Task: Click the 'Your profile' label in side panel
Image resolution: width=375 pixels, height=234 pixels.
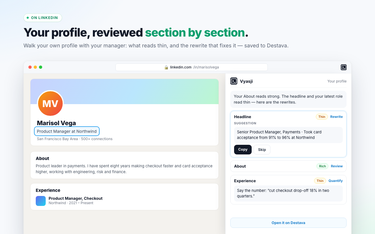Action: coord(337,81)
